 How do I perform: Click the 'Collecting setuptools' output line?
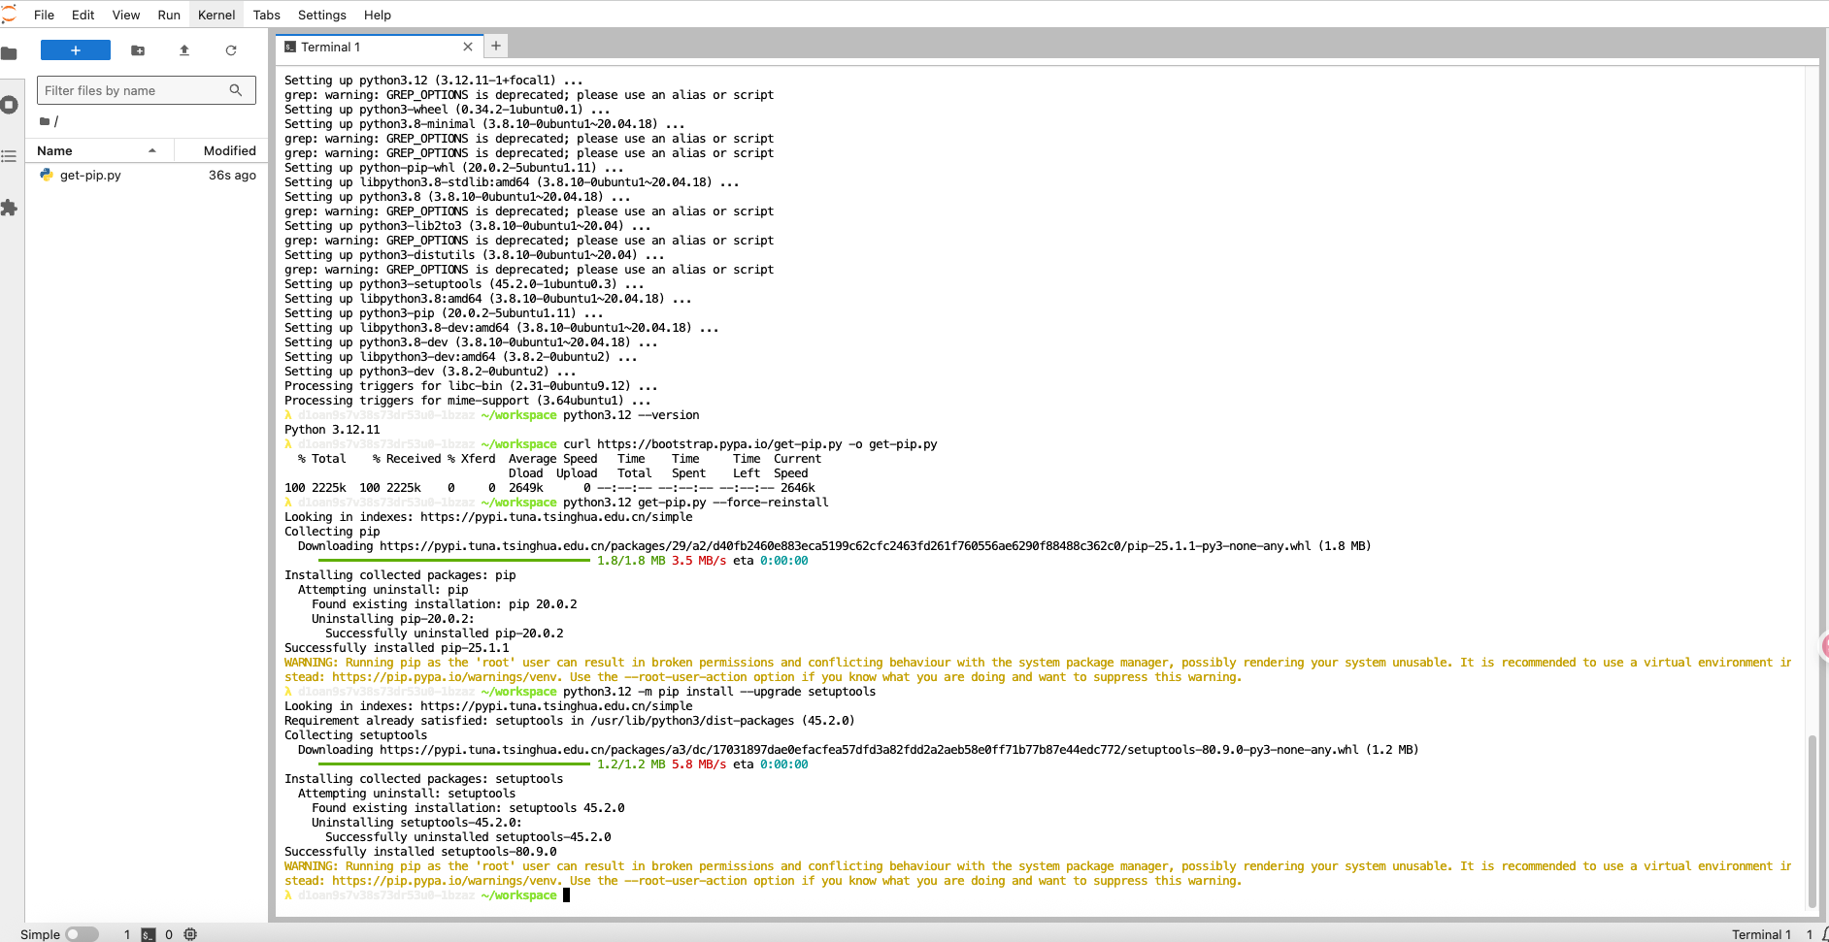click(355, 735)
